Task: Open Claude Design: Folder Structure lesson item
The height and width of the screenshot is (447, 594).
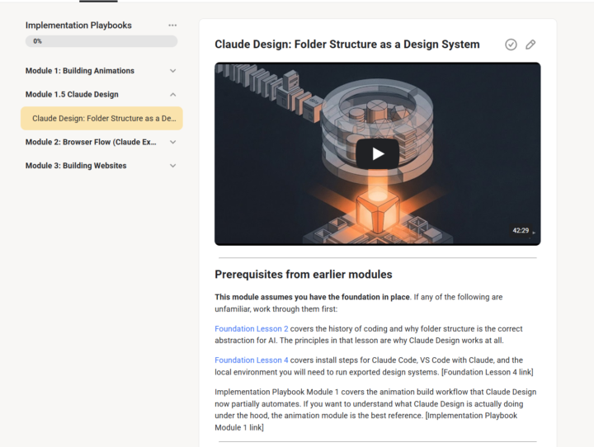Action: (x=101, y=118)
